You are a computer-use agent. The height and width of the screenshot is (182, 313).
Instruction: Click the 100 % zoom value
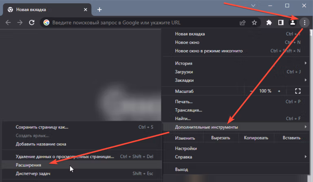point(265,91)
